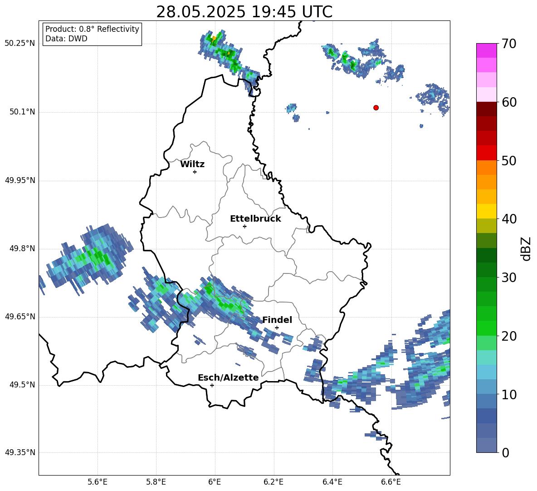537x491 pixels.
Task: Click the Ettelbruck city label
Action: pyautogui.click(x=255, y=219)
